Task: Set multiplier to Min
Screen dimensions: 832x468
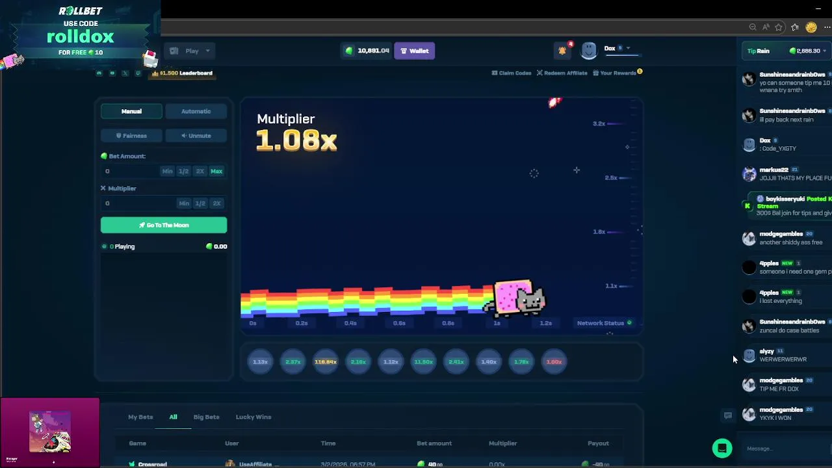Action: 184,203
